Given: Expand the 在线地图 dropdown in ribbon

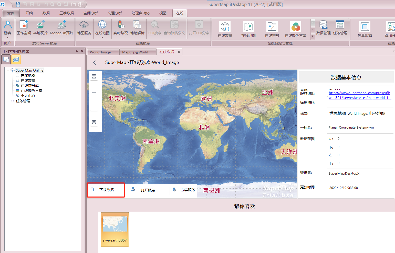Looking at the screenshot, I should pos(102,38).
